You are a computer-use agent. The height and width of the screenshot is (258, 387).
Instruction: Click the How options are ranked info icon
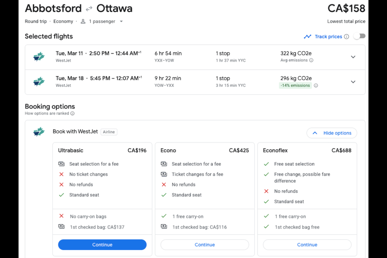[72, 113]
